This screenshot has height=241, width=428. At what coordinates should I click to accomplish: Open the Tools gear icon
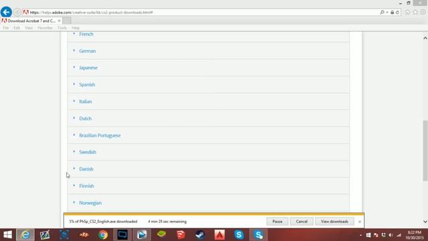(x=423, y=12)
